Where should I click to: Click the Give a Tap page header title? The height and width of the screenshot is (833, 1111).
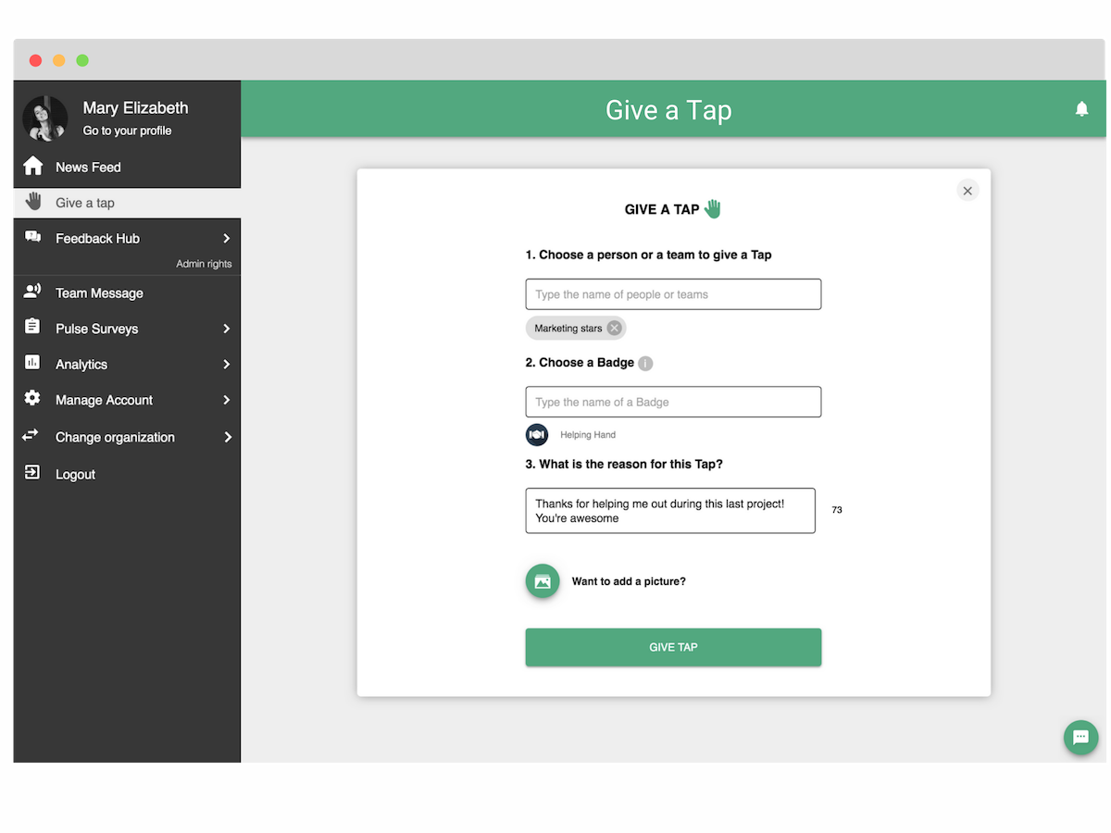pyautogui.click(x=668, y=109)
